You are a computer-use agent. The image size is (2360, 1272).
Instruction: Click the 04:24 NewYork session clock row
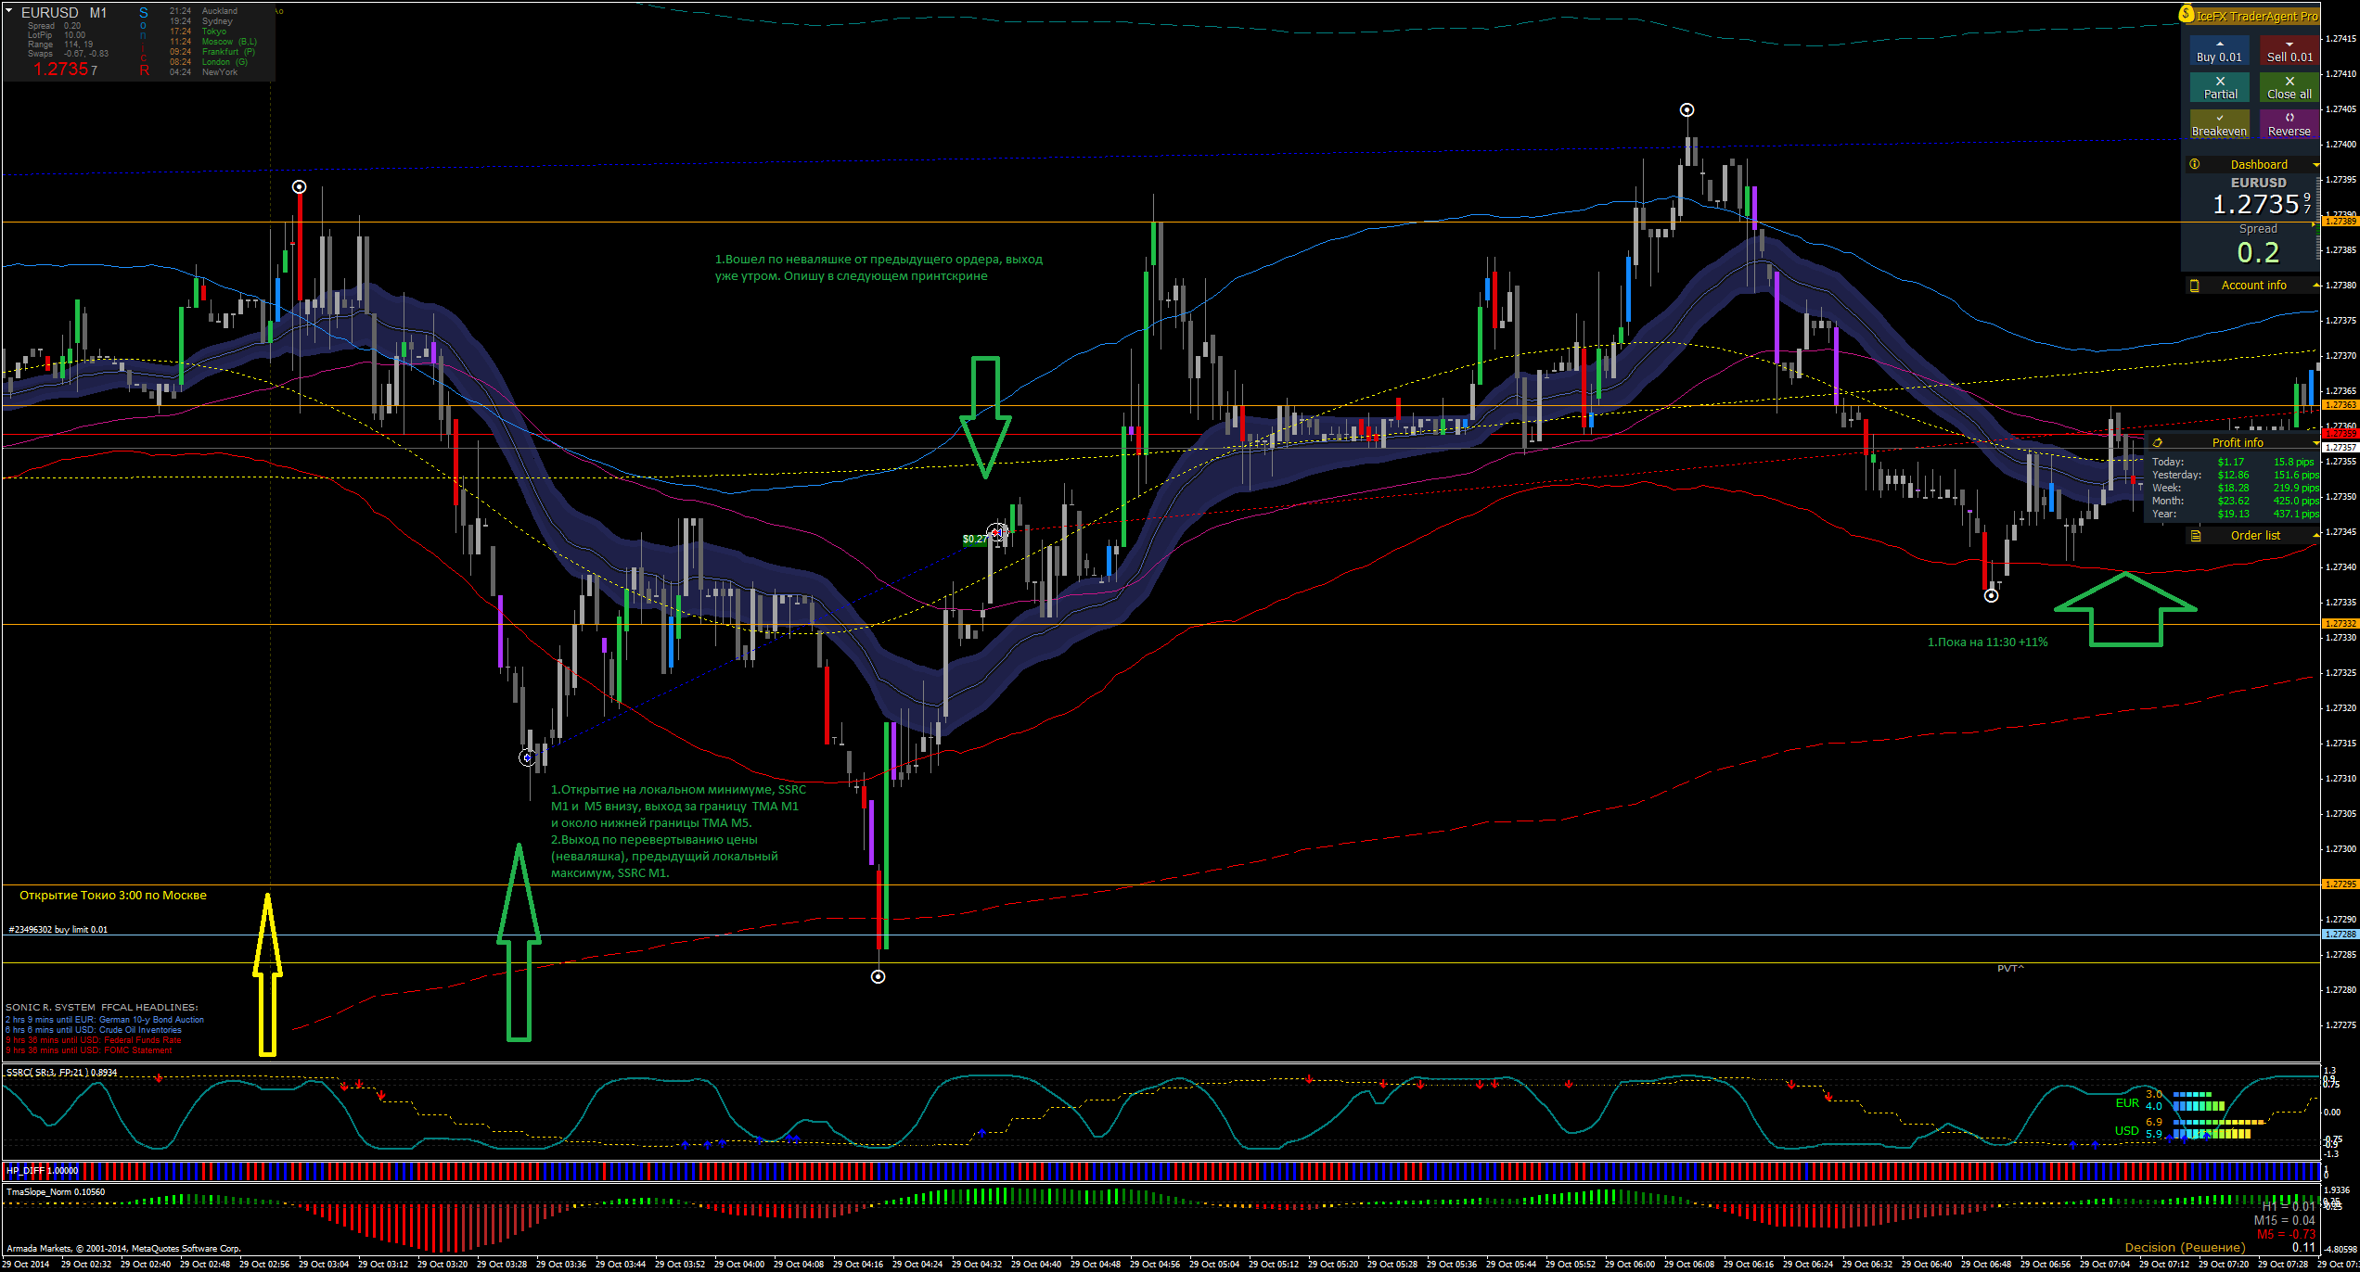204,72
